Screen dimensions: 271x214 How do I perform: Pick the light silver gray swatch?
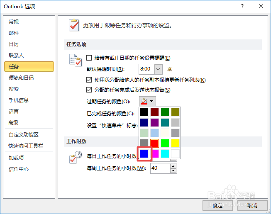[175, 123]
